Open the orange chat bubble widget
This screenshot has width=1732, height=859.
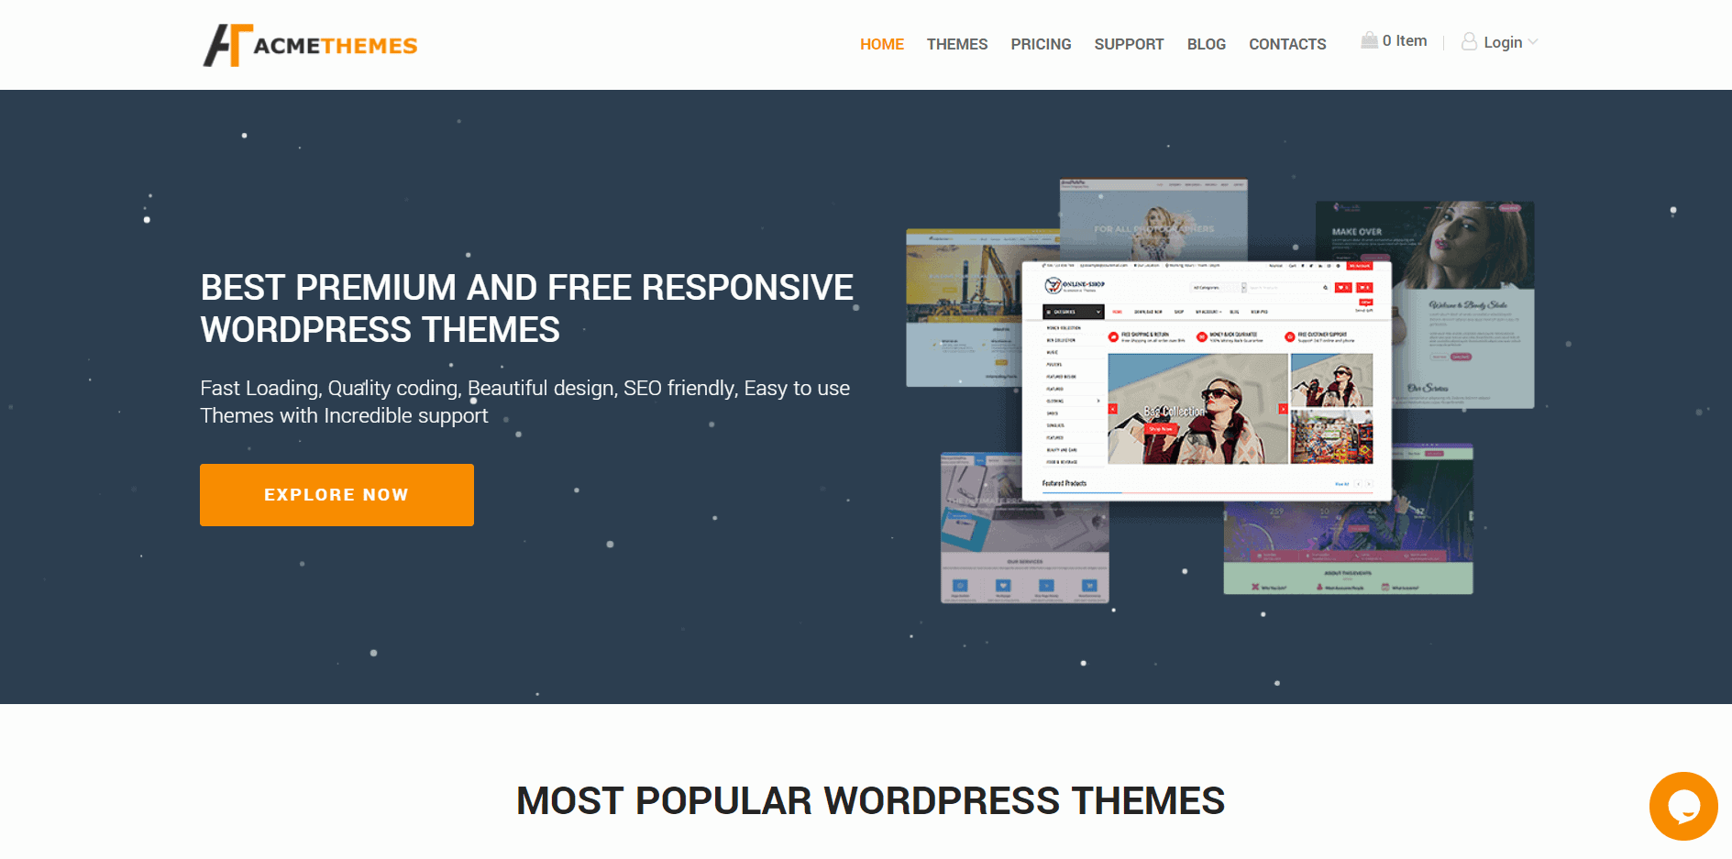coord(1683,806)
